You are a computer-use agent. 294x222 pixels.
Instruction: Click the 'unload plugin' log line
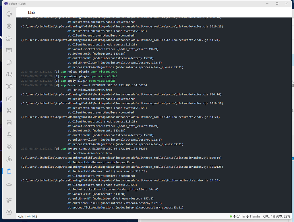[69, 76]
